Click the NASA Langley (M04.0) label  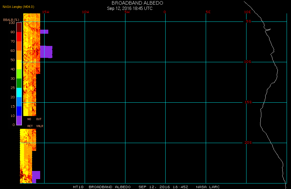pyautogui.click(x=18, y=7)
